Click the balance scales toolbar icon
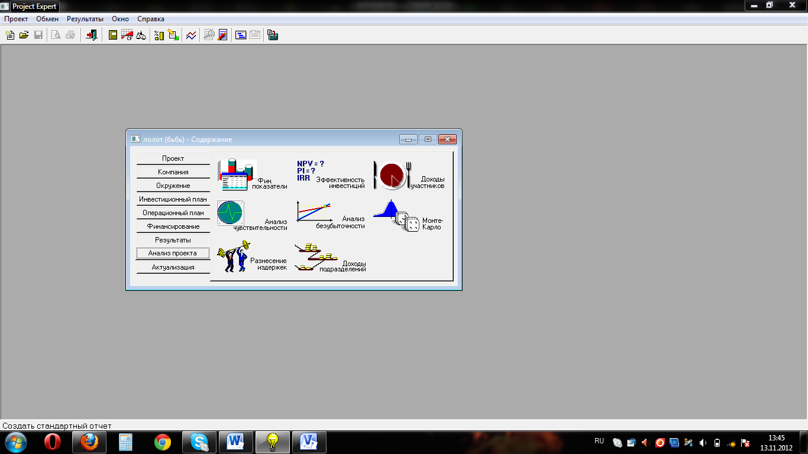808x454 pixels. click(x=141, y=35)
